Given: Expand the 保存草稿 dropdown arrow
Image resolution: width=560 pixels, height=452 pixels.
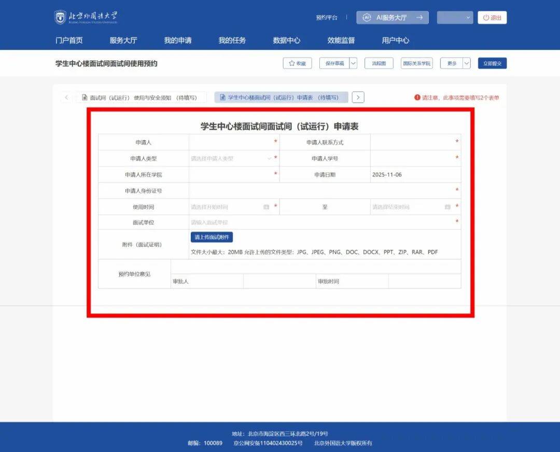Looking at the screenshot, I should tap(353, 63).
